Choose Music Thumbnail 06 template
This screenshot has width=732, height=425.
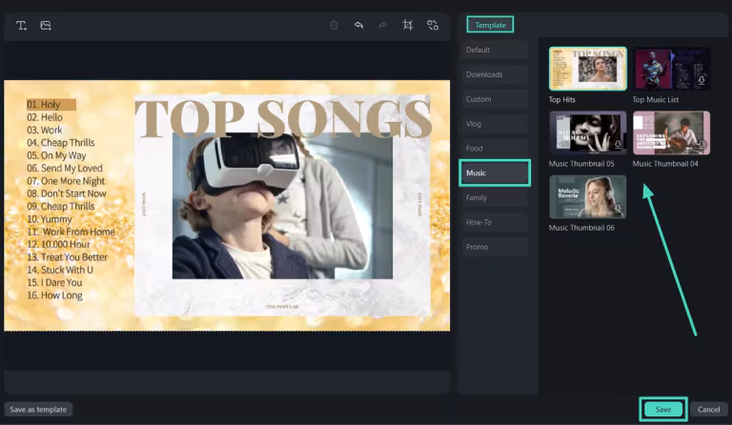tap(588, 196)
